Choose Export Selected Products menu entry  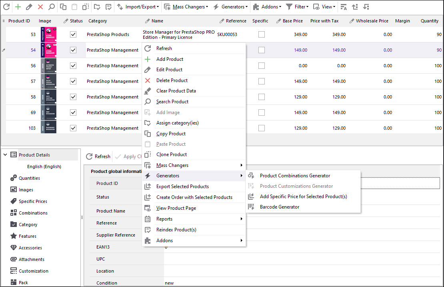click(x=194, y=187)
